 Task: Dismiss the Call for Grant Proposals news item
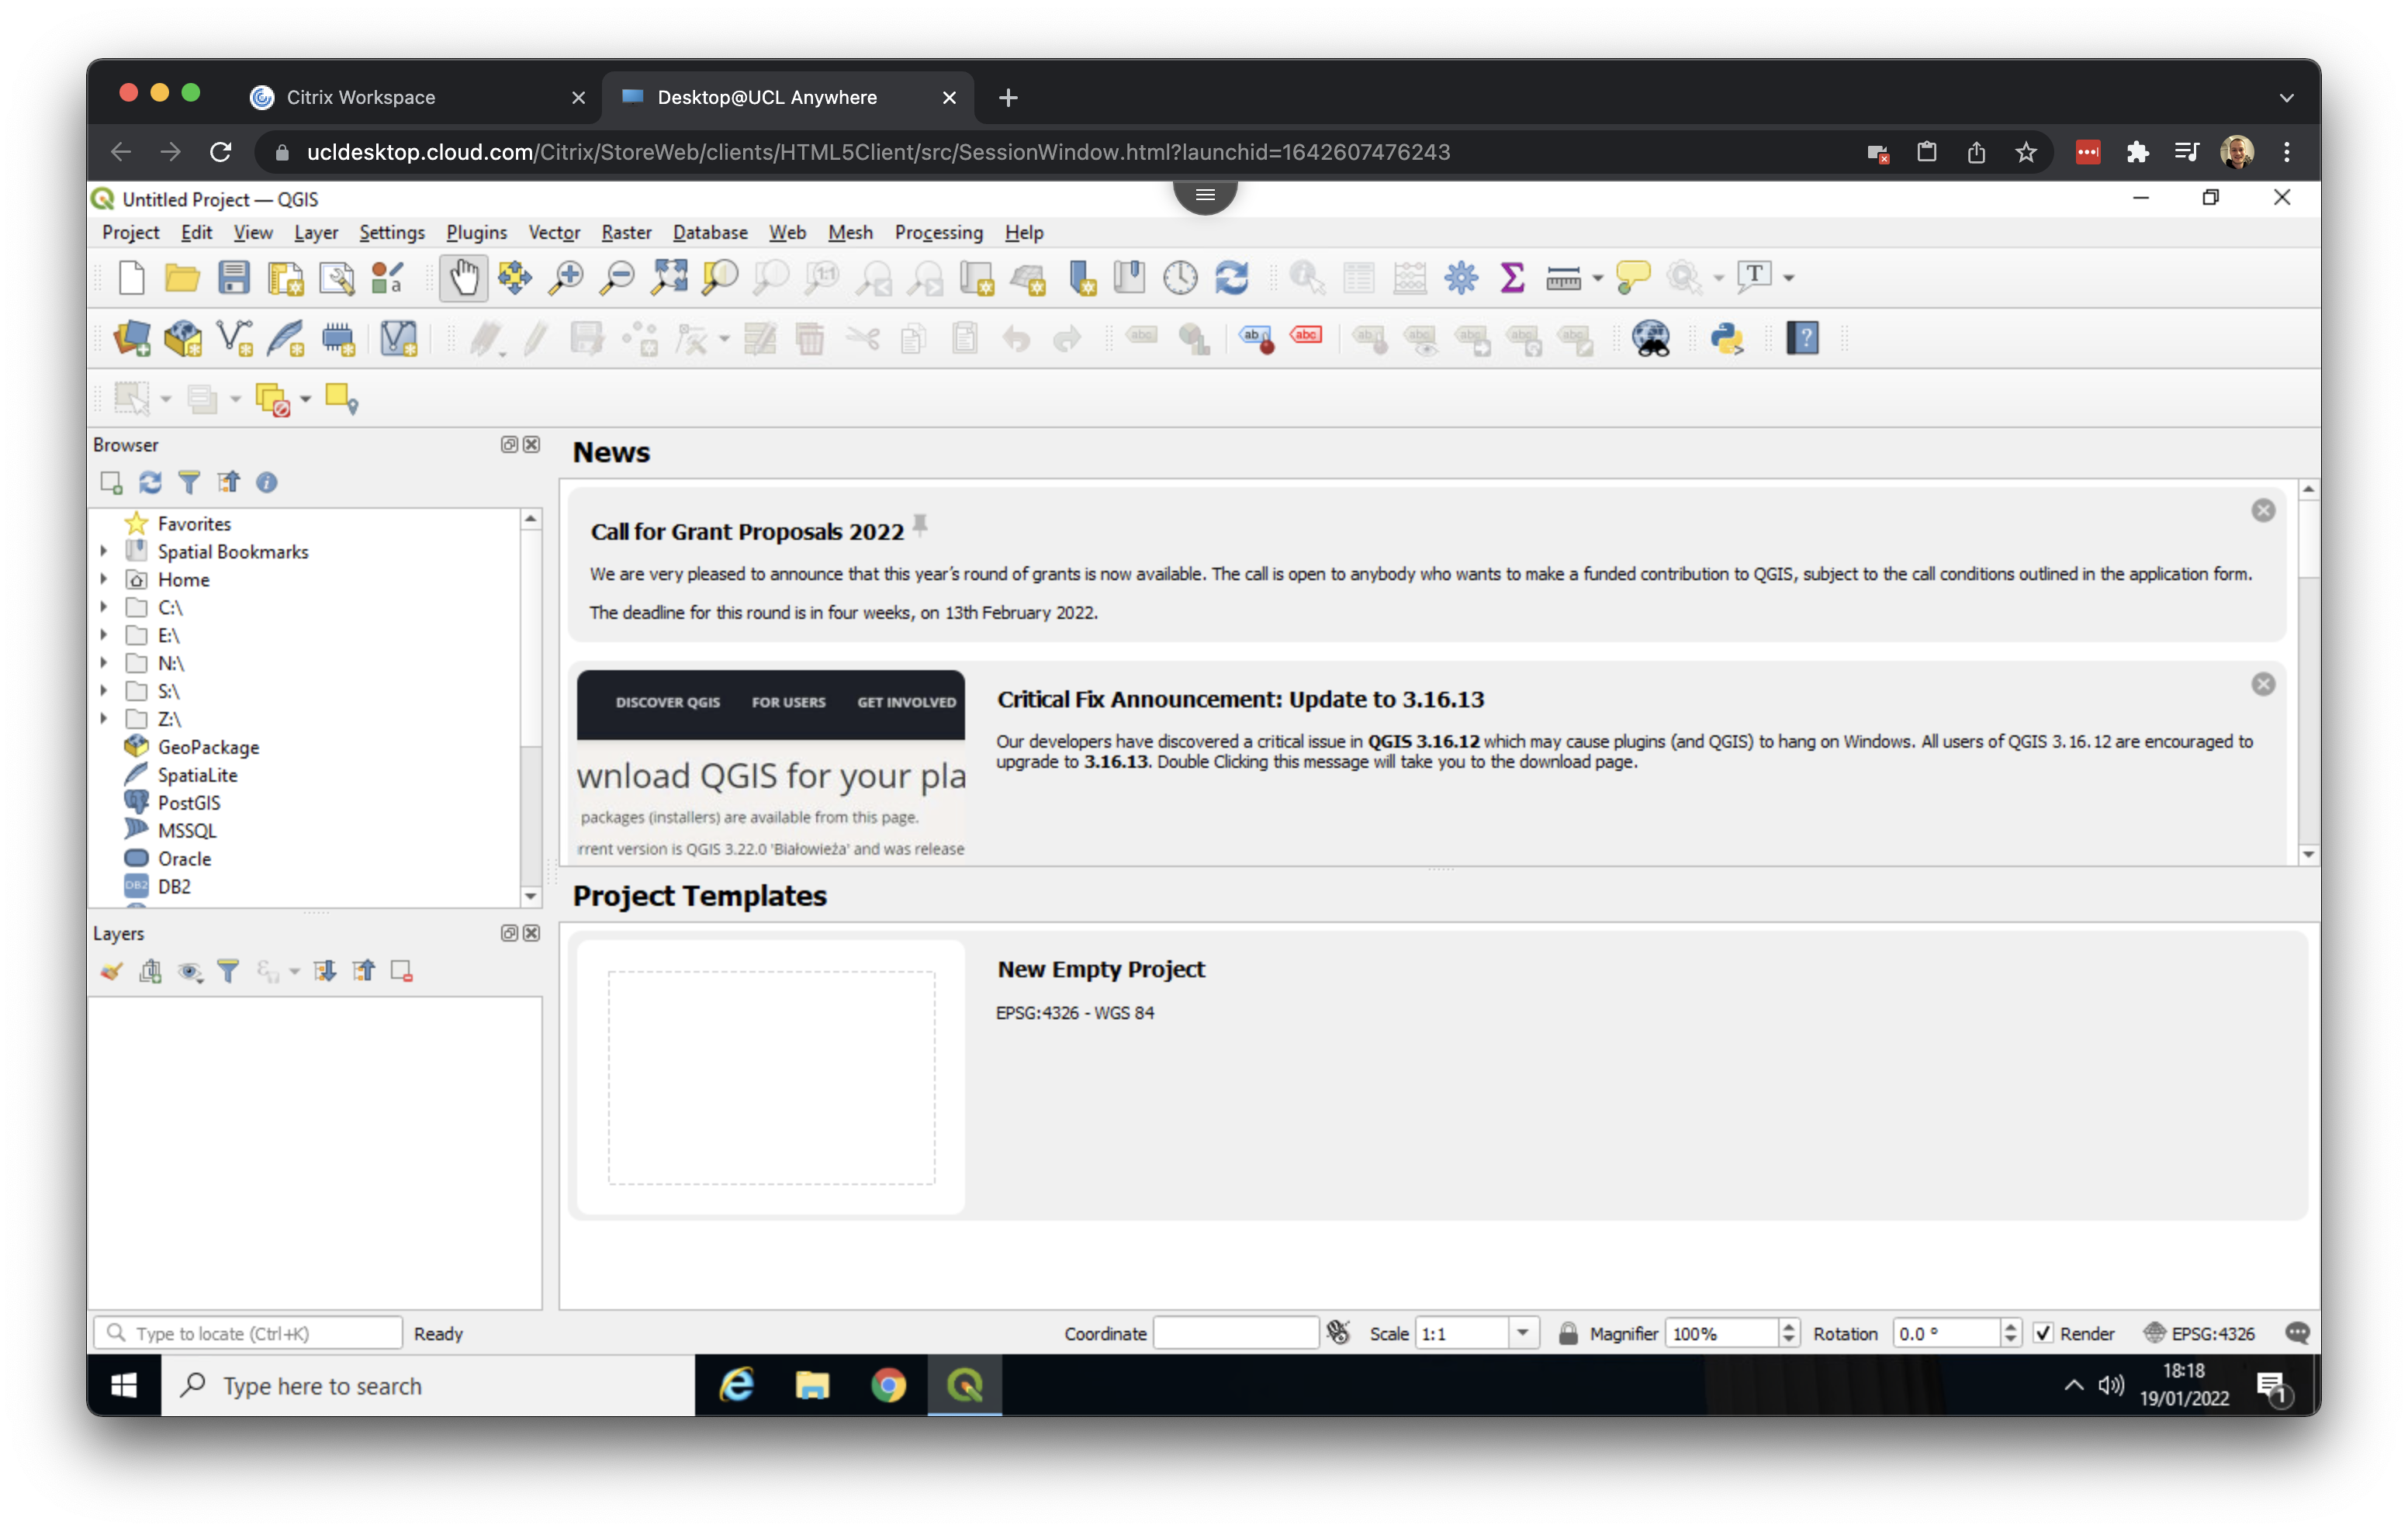pyautogui.click(x=2263, y=510)
